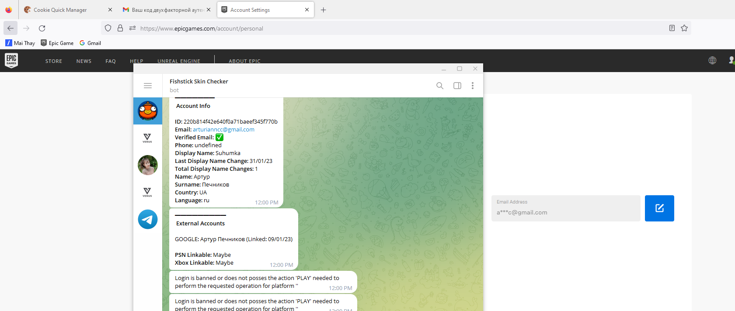Image resolution: width=735 pixels, height=311 pixels.
Task: Select the Account Settings tab
Action: click(265, 10)
